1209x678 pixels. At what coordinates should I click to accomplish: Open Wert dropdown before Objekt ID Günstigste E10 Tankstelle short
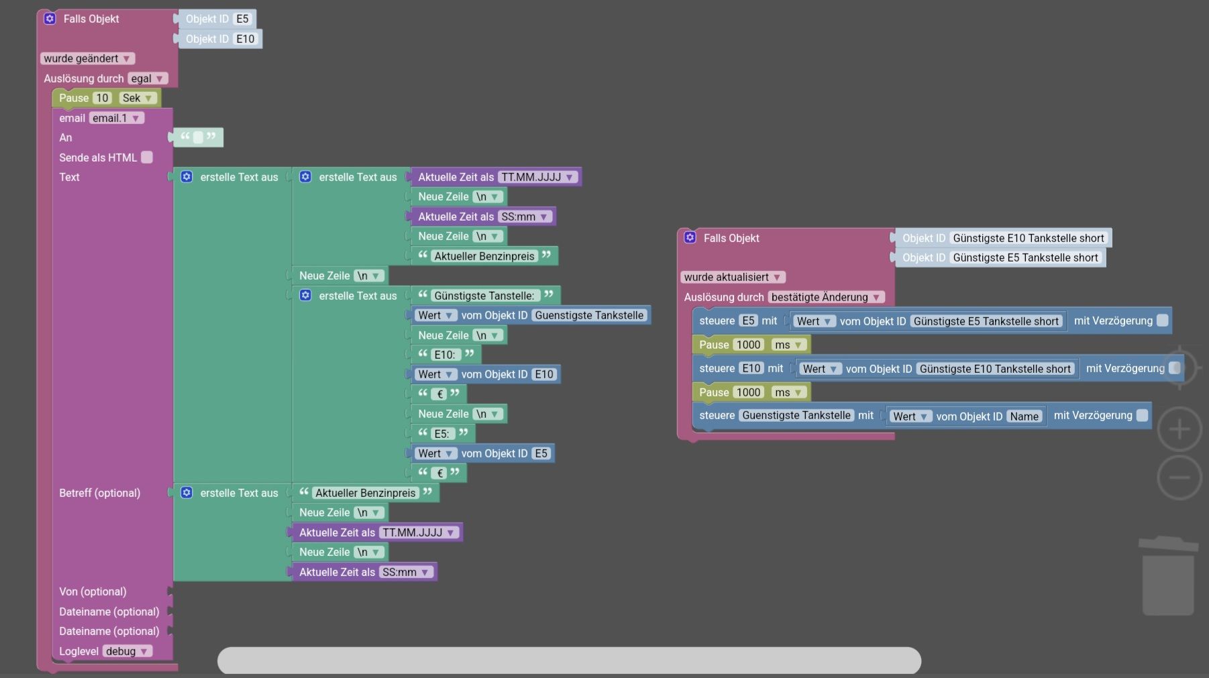click(820, 369)
